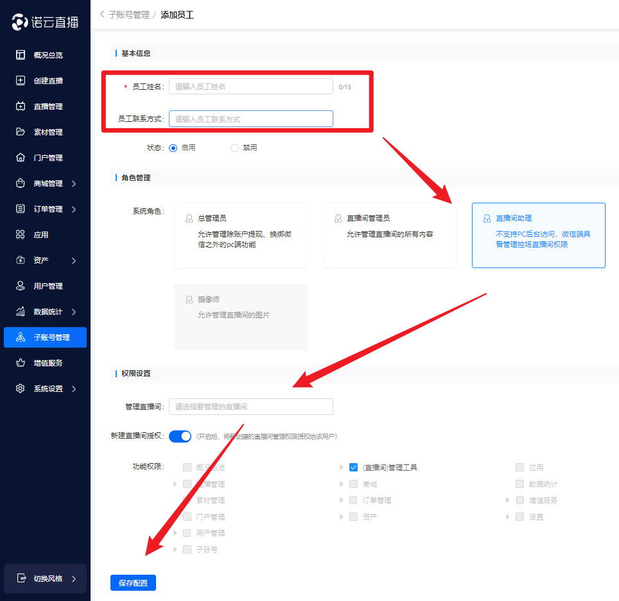This screenshot has height=601, width=619.
Task: Uncheck the (直播间)管理工具 permission checkbox
Action: pyautogui.click(x=353, y=468)
